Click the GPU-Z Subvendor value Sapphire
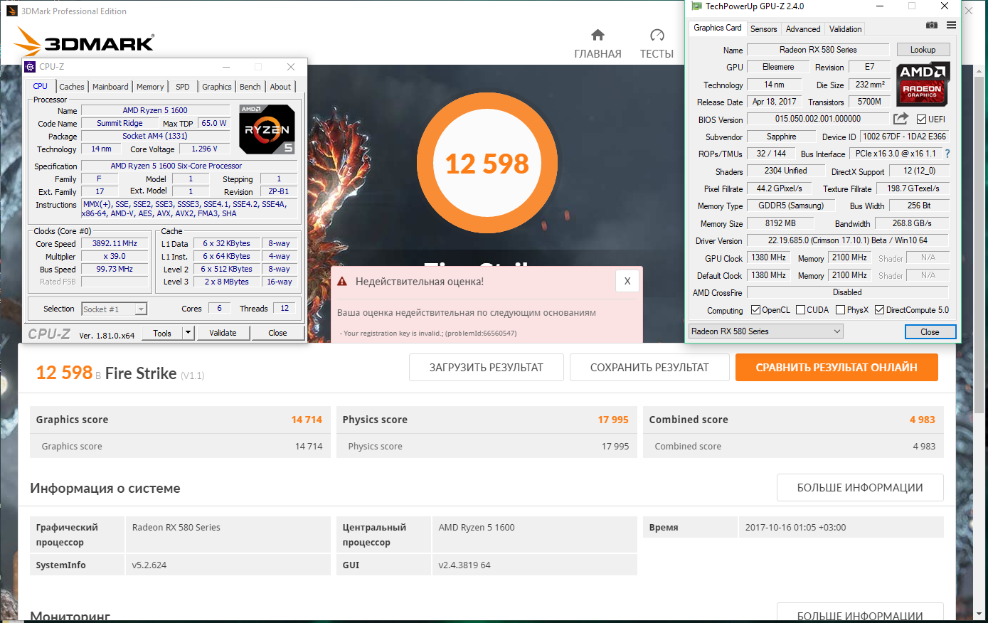 click(x=781, y=137)
